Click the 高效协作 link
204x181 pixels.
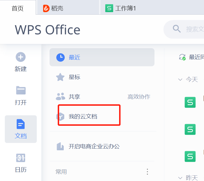click(139, 97)
